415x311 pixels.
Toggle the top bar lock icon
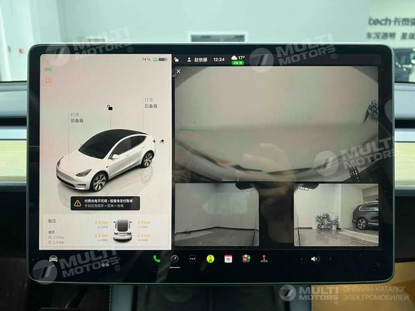click(x=177, y=60)
